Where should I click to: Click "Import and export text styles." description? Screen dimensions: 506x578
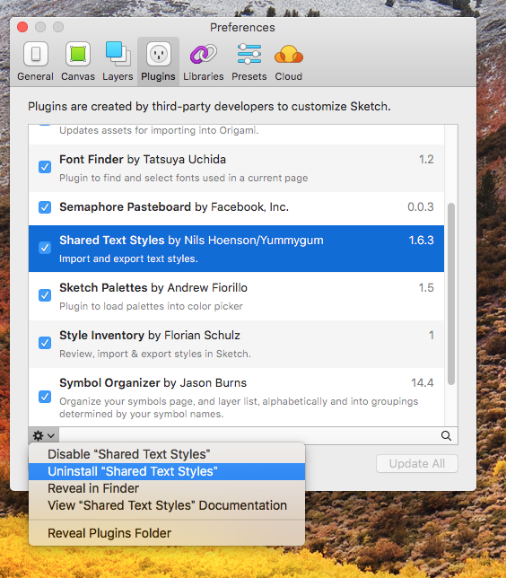point(128,258)
